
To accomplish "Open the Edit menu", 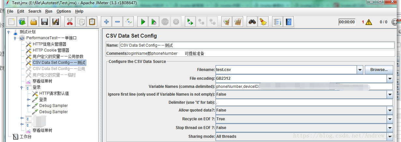I will coord(21,11).
